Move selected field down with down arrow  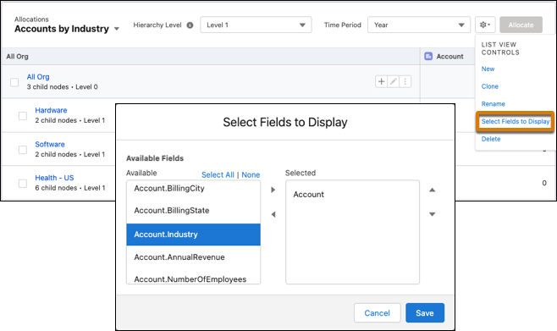pyautogui.click(x=432, y=214)
